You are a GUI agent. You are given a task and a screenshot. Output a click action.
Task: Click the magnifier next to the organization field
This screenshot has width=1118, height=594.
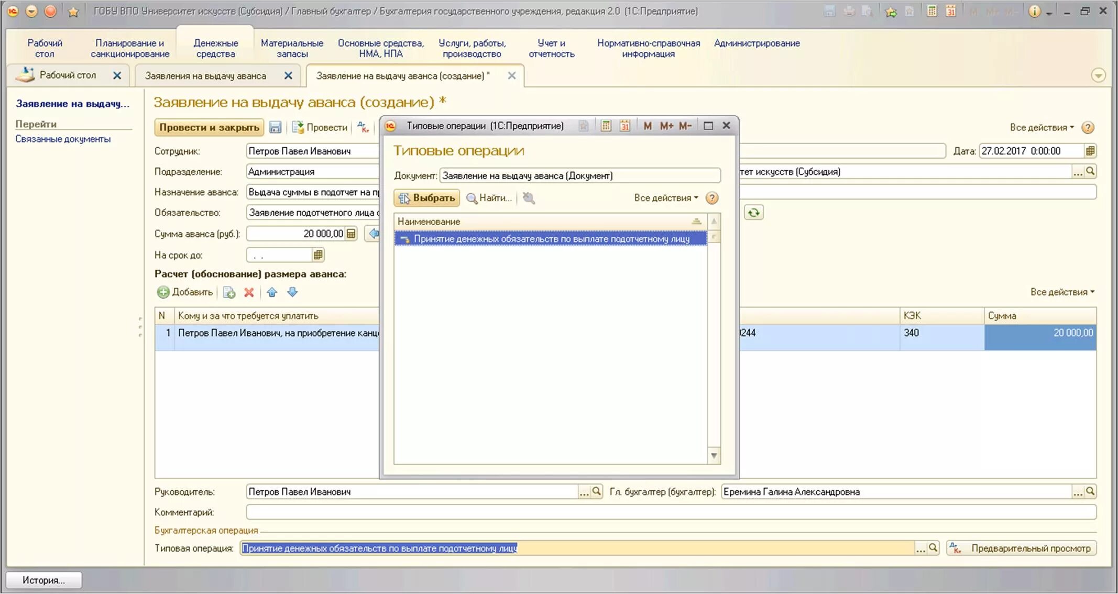(x=1090, y=171)
